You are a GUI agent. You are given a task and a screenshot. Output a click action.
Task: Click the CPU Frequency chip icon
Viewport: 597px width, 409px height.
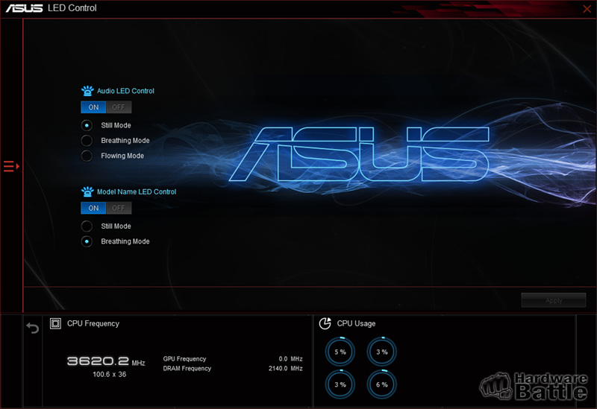(x=55, y=323)
